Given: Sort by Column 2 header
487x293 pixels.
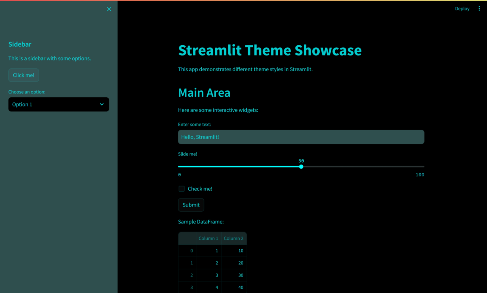Looking at the screenshot, I should [234, 238].
